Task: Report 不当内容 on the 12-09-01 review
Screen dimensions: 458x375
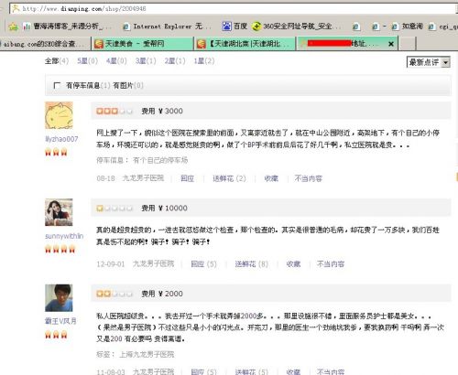Action: point(331,263)
